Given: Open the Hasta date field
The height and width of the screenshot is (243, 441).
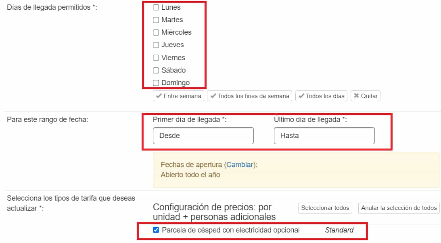Looking at the screenshot, I should click(x=324, y=136).
